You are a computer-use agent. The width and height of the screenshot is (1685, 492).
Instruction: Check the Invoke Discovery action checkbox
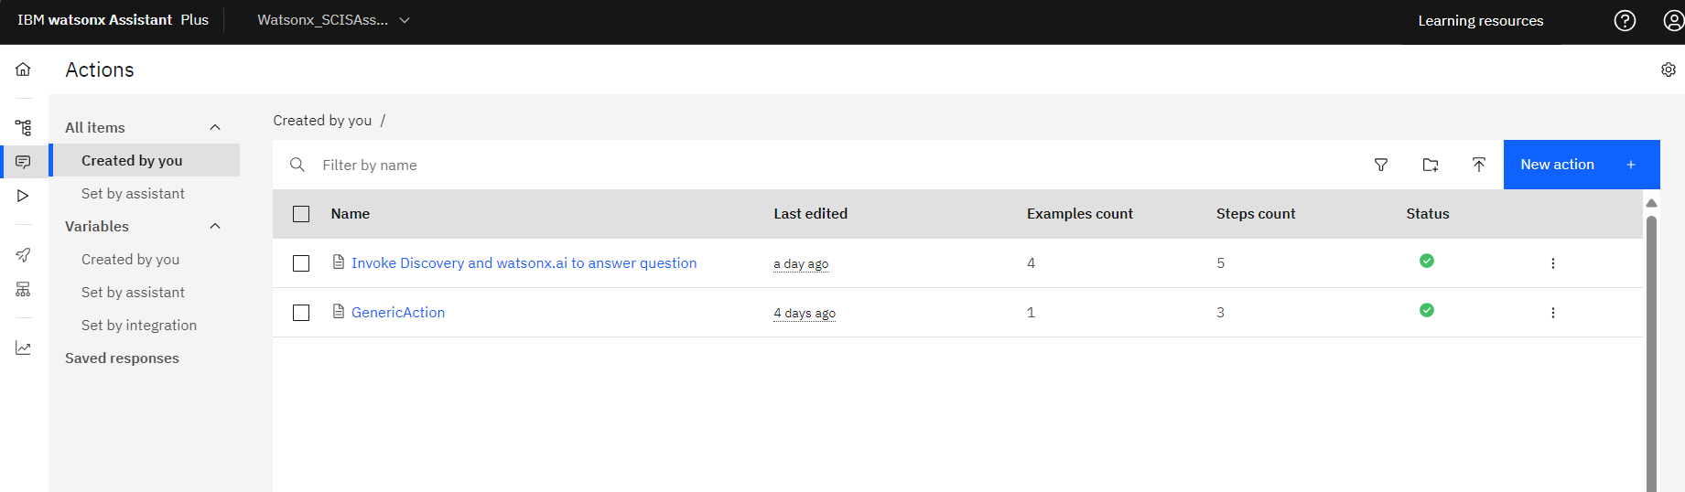click(x=301, y=263)
